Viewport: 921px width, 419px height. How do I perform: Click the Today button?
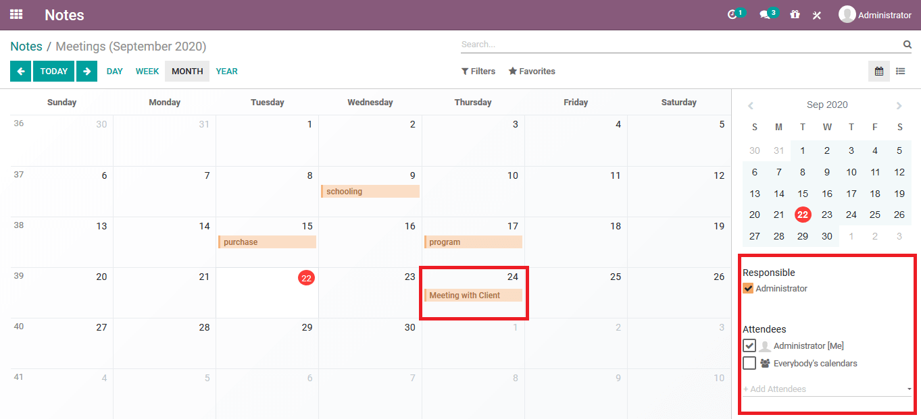click(x=54, y=71)
